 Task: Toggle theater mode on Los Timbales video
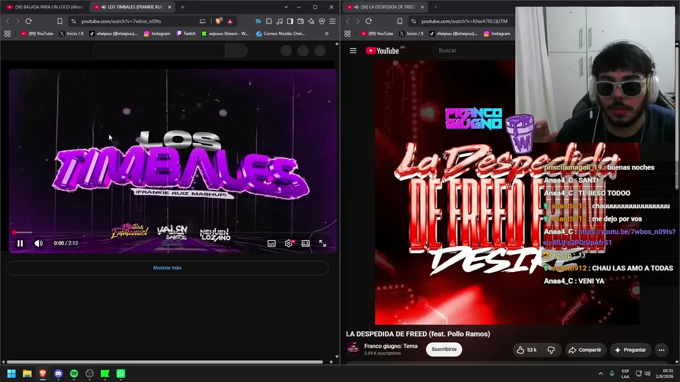(305, 243)
